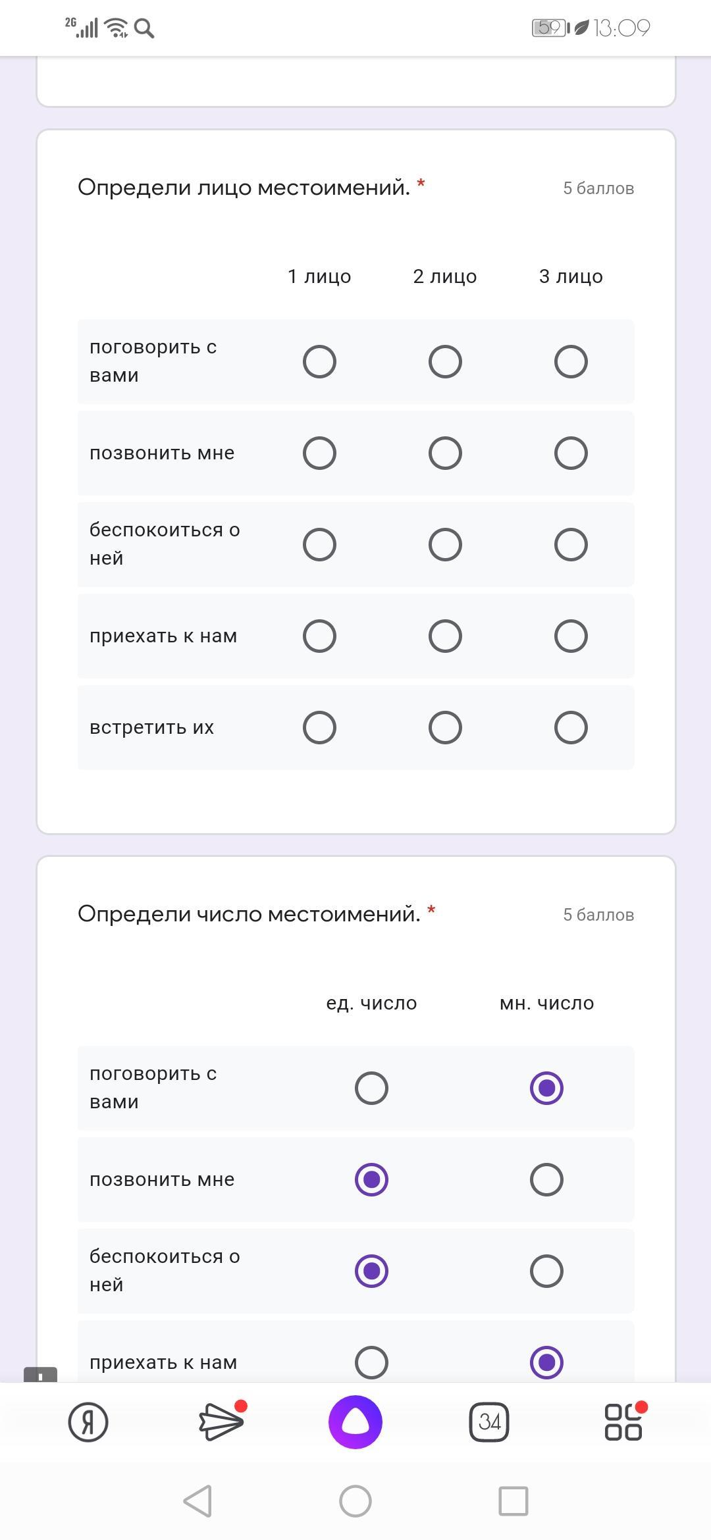Viewport: 711px width, 1540px height.
Task: Select 3 лицо for встретить их
Action: click(571, 727)
